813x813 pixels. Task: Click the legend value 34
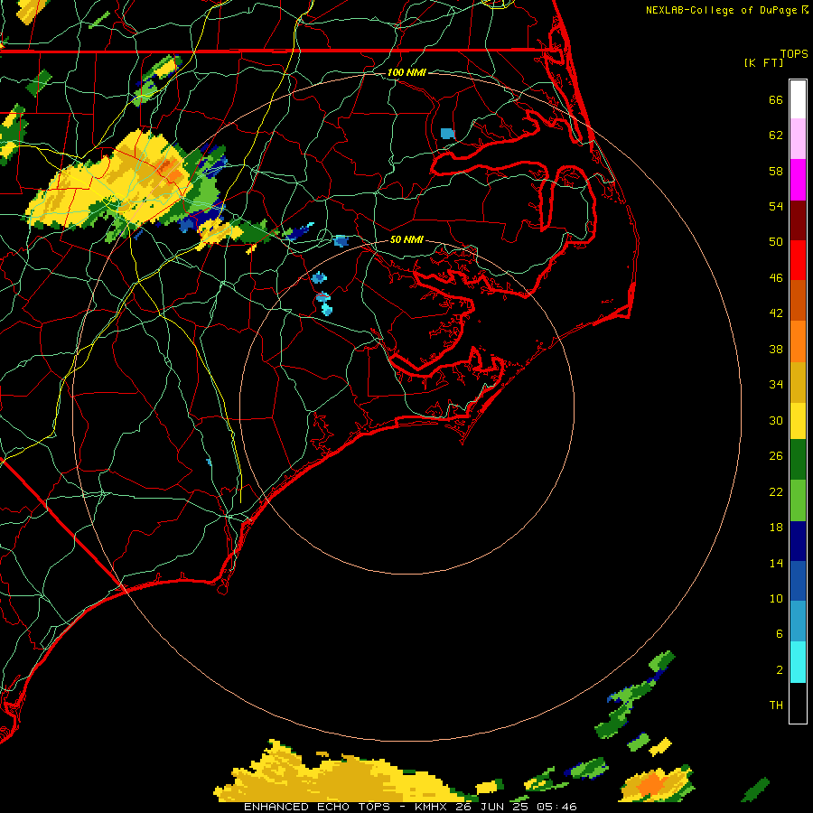tap(776, 385)
